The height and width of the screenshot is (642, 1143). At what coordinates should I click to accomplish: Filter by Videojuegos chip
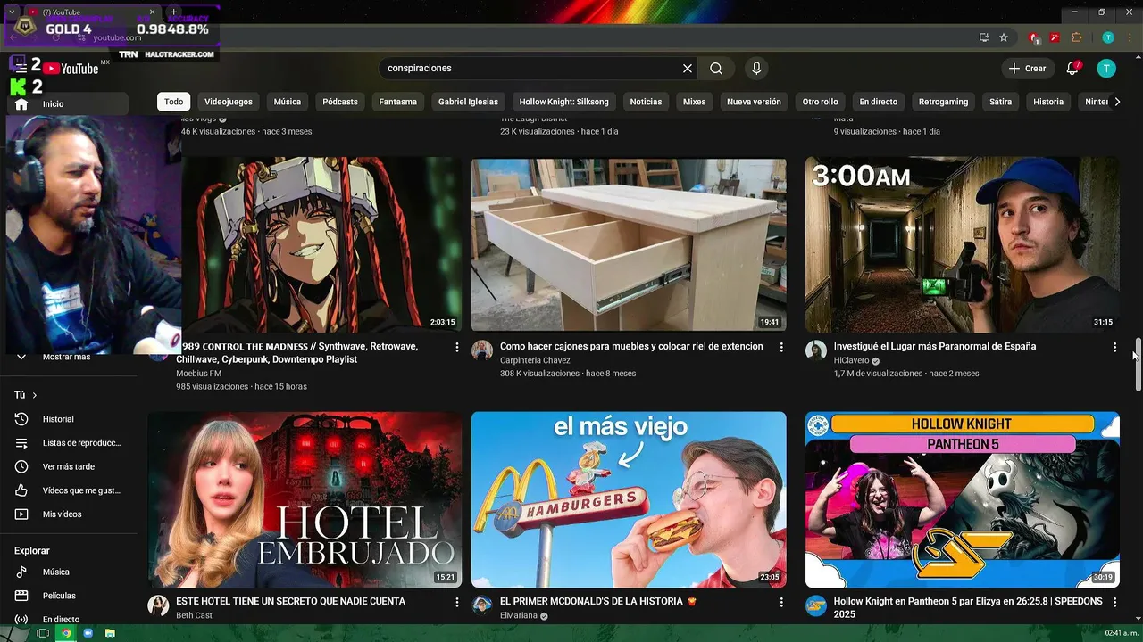(229, 102)
